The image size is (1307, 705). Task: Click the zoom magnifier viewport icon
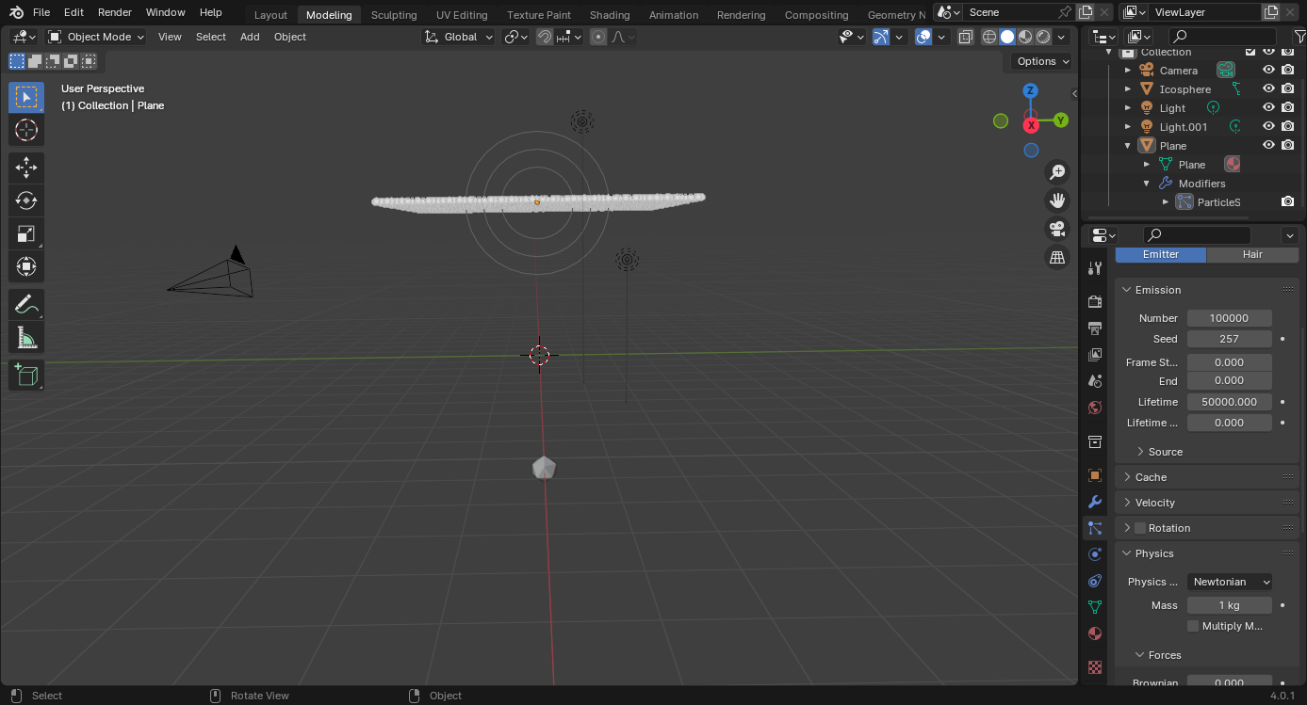pos(1057,172)
